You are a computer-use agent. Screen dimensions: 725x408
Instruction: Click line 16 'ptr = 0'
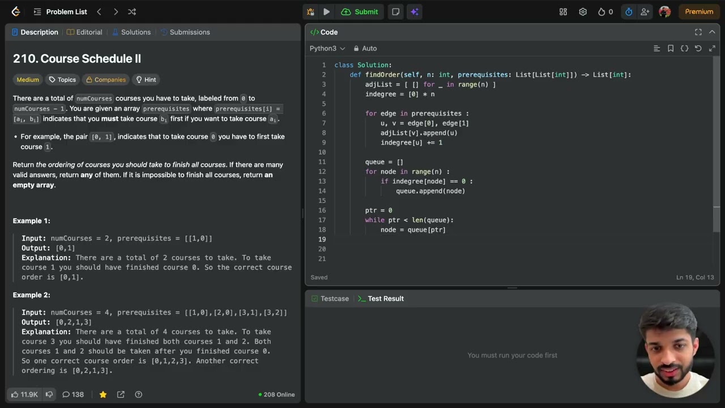pos(378,210)
